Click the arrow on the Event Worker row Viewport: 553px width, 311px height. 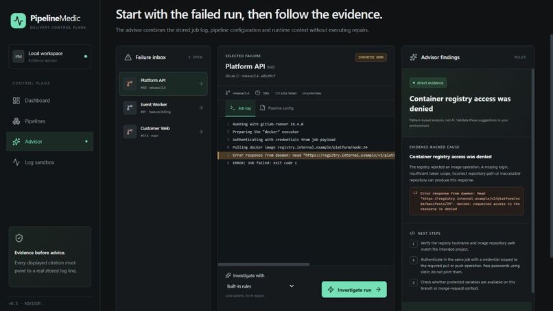tap(200, 108)
